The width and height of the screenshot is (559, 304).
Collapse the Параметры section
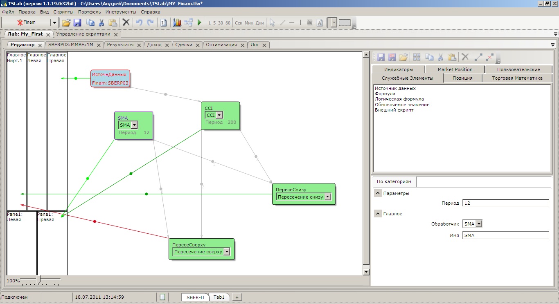[x=378, y=193]
